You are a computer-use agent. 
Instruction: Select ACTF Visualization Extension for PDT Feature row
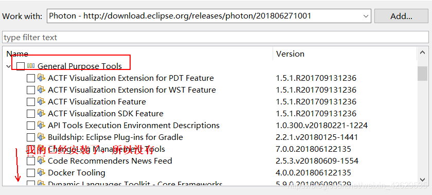(131, 78)
